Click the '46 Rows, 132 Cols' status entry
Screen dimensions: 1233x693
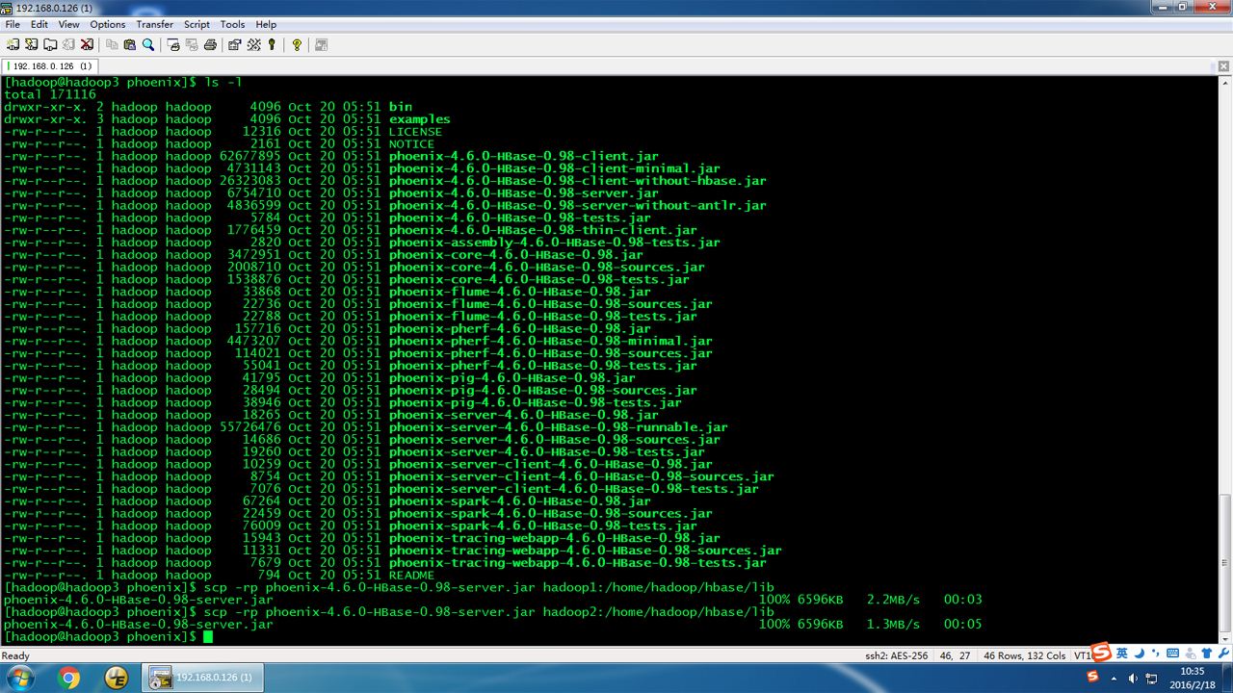pyautogui.click(x=1024, y=655)
